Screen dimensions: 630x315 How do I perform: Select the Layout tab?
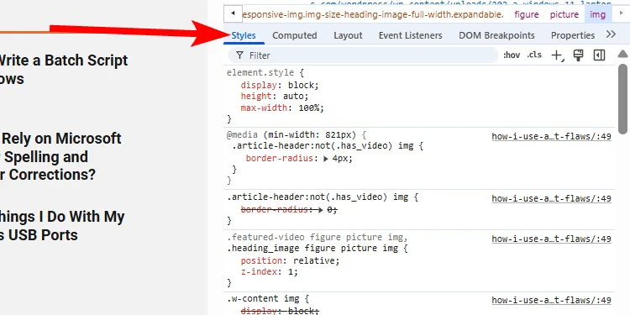(x=348, y=35)
